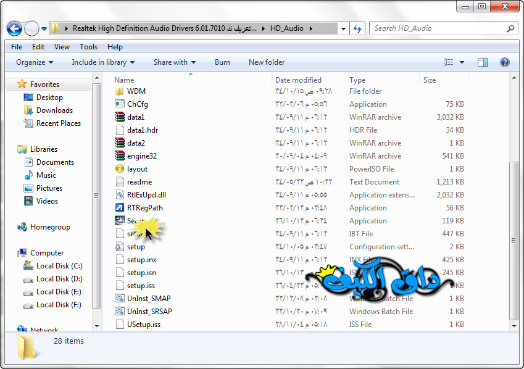Open the change view options arrow
This screenshot has height=369, width=524.
coord(462,62)
